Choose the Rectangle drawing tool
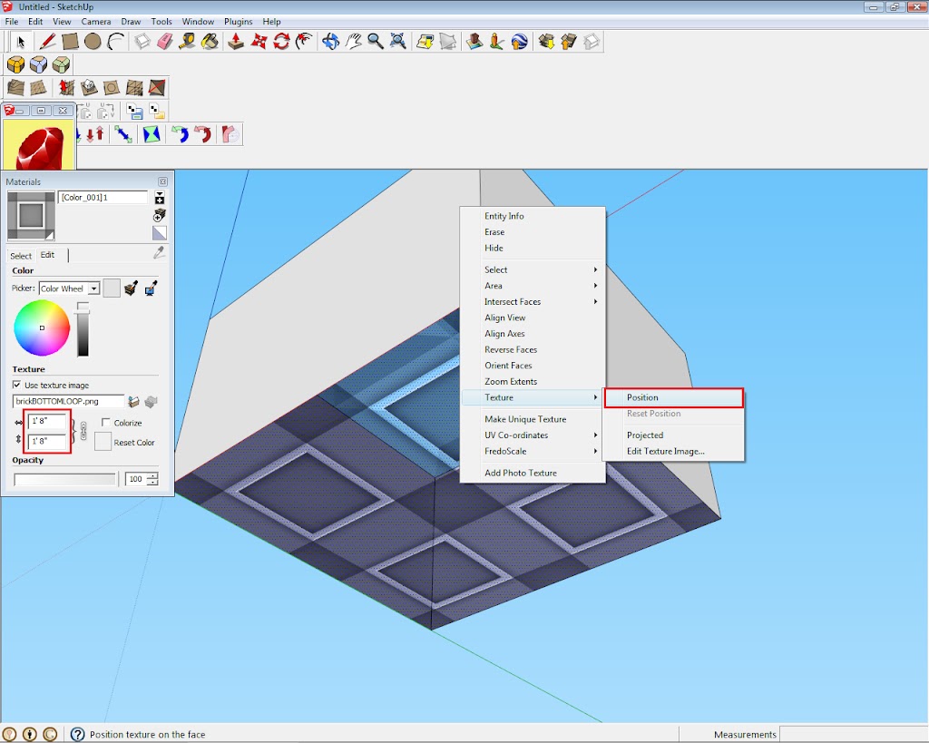The width and height of the screenshot is (929, 743). (70, 42)
